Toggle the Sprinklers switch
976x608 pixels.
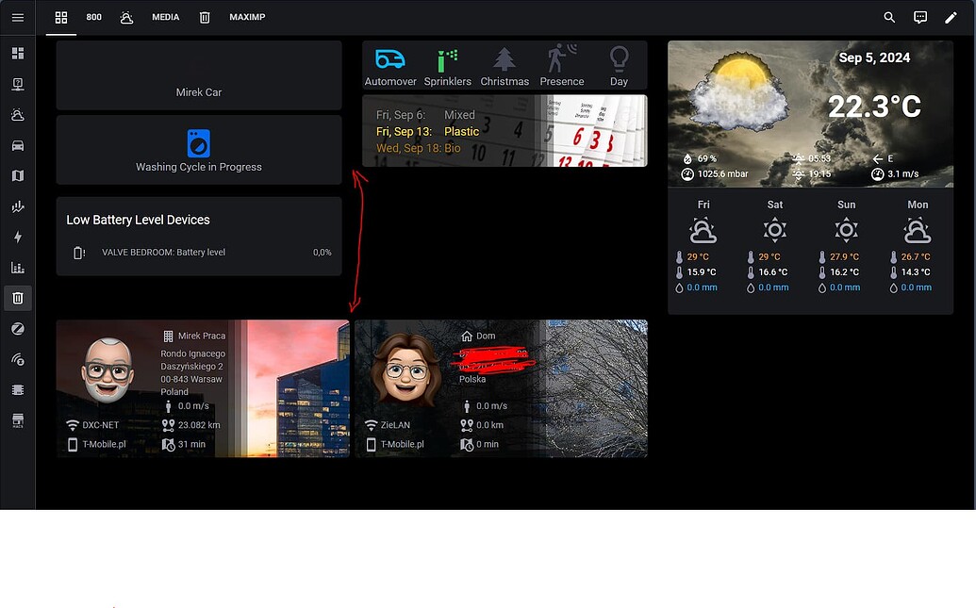(x=447, y=64)
